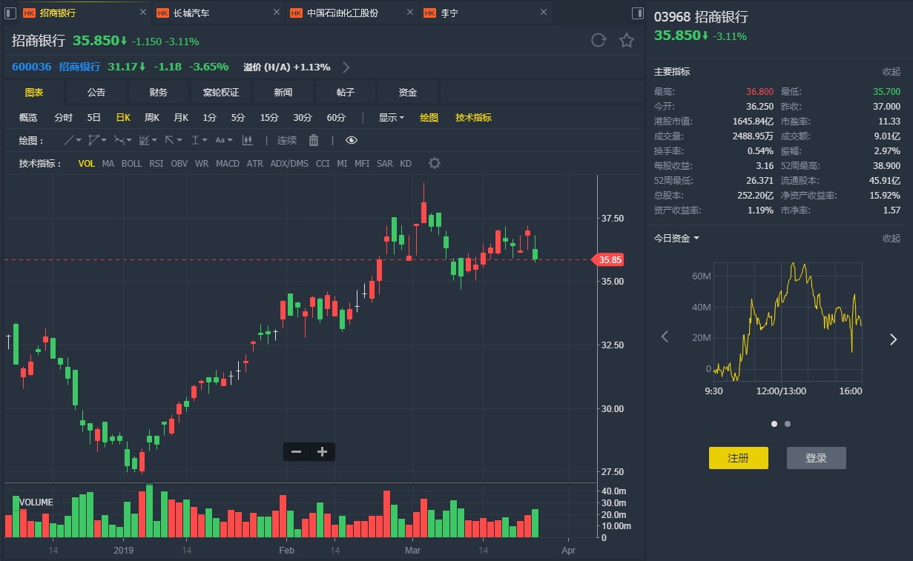Viewport: 913px width, 561px height.
Task: Toggle the BOLL indicator
Action: click(x=131, y=163)
